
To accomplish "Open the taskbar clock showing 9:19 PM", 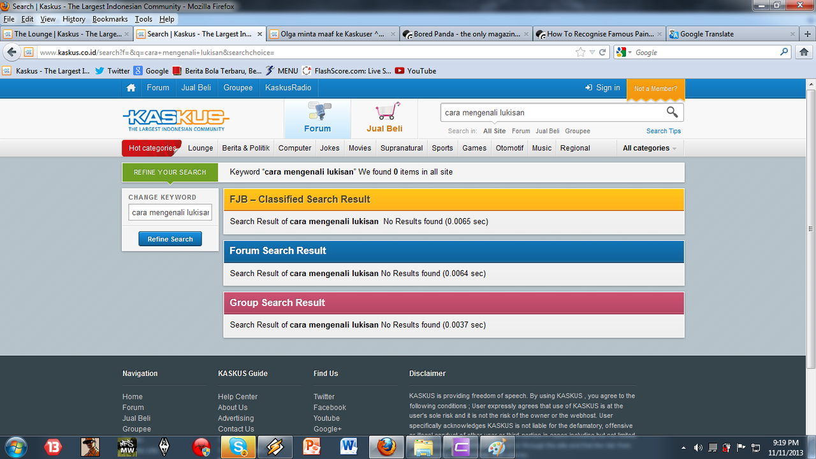I will [x=785, y=447].
